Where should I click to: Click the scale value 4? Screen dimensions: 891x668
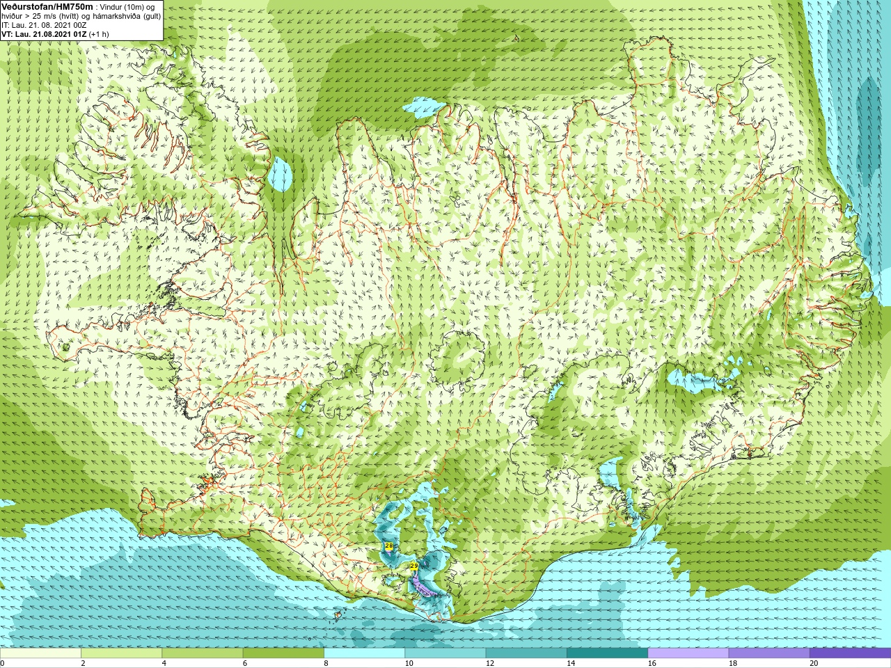click(164, 663)
